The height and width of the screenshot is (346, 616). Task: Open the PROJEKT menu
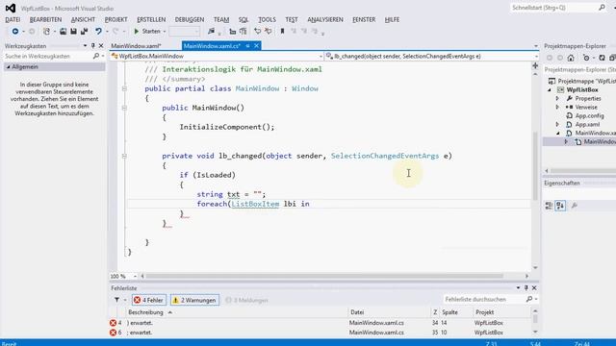point(115,19)
